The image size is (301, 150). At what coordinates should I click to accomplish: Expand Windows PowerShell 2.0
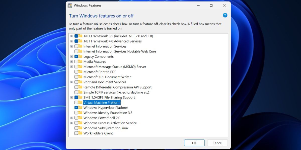pos(72,118)
